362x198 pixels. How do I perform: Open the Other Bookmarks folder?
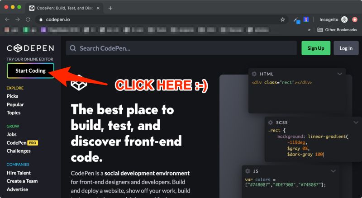click(x=337, y=30)
